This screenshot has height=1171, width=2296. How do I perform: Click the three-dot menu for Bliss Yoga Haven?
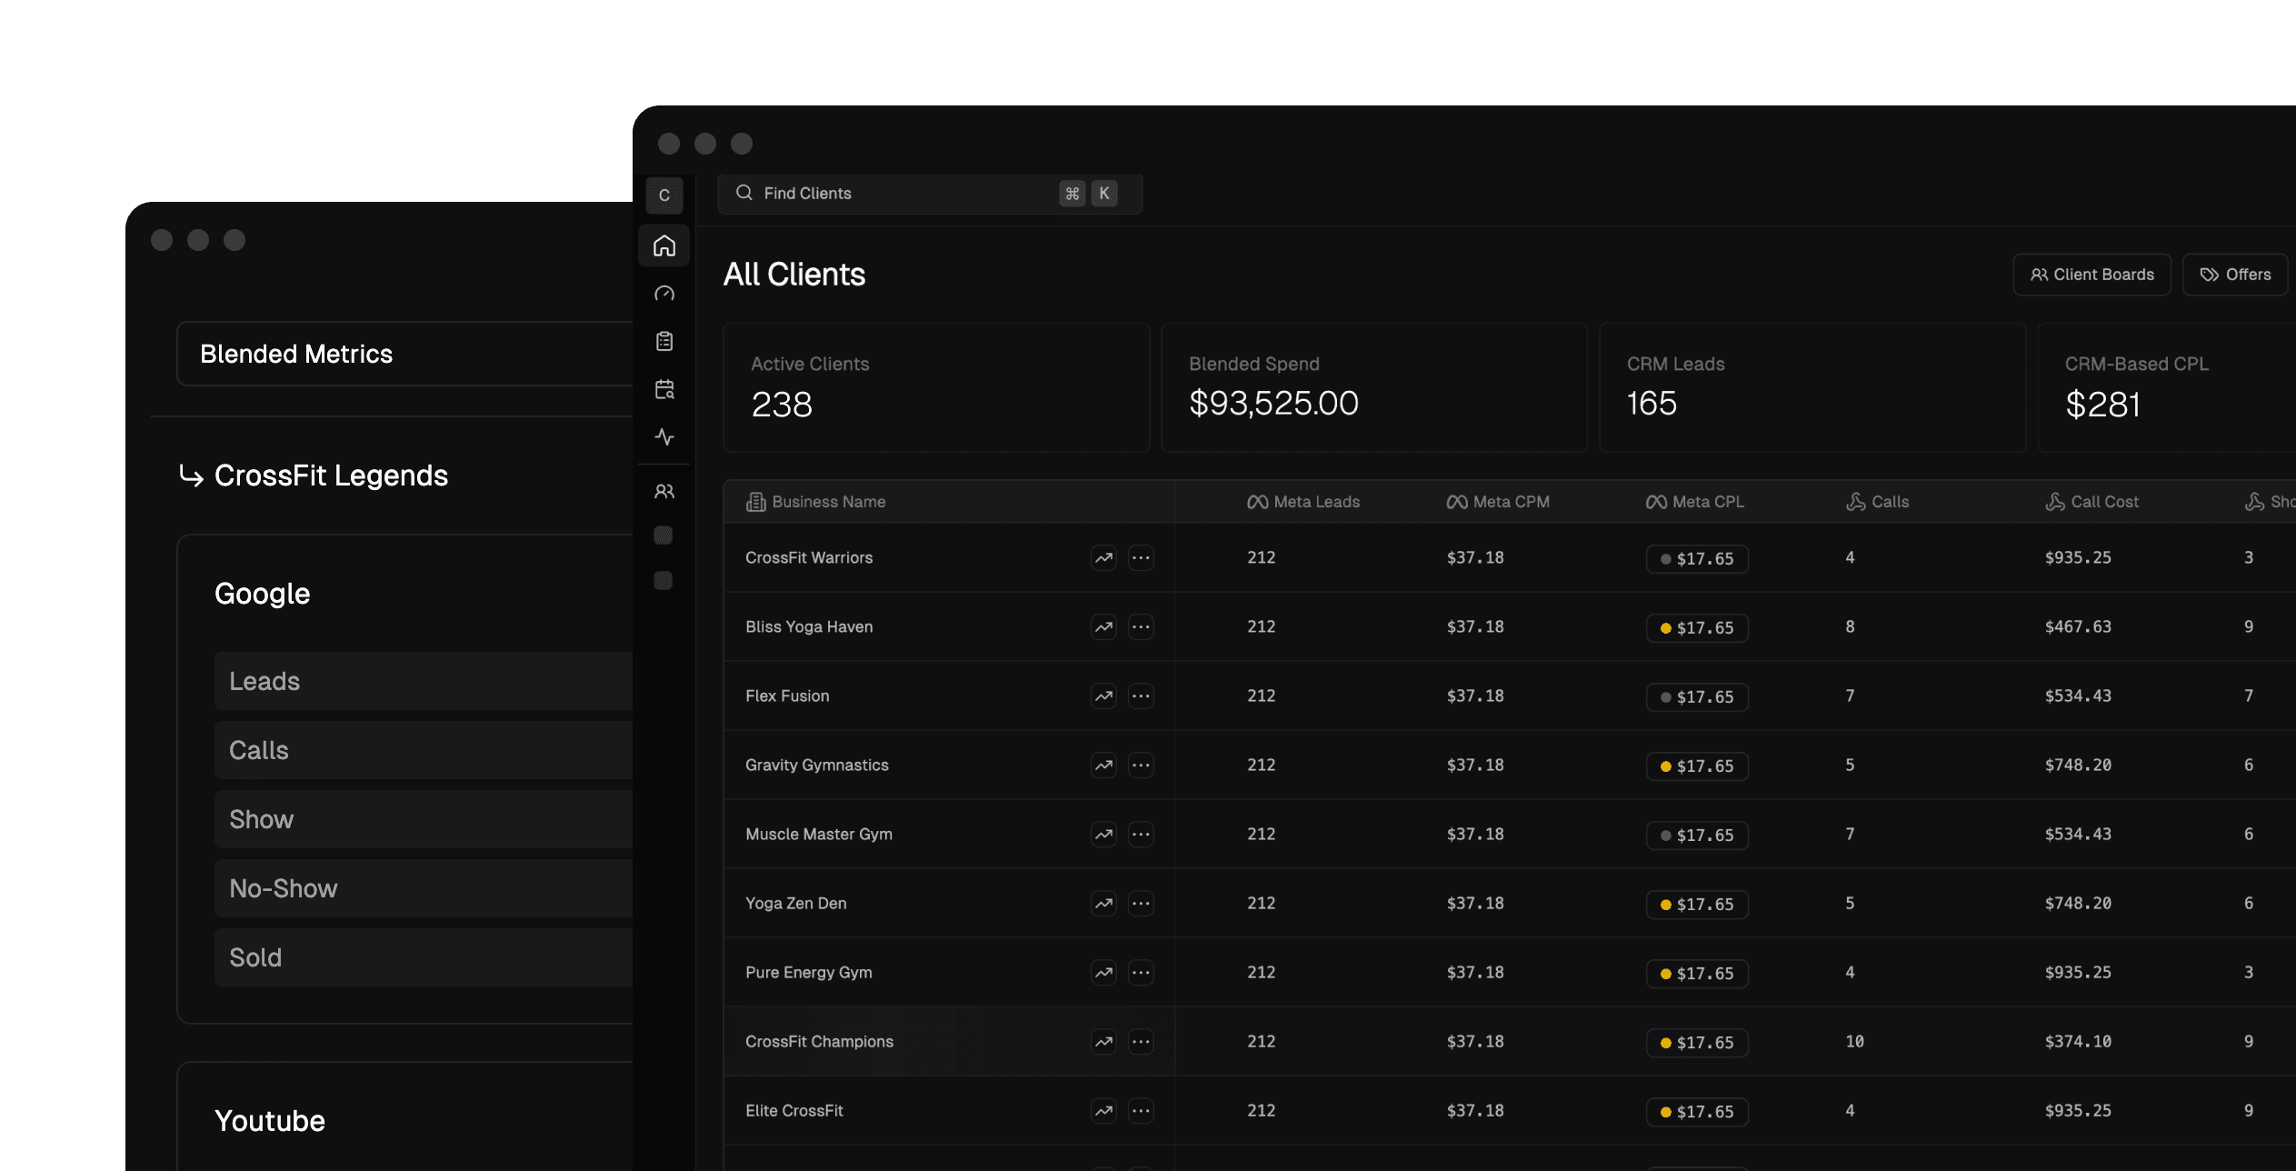coord(1141,626)
